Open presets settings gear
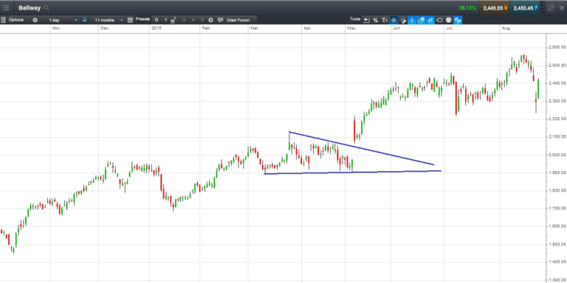The width and height of the screenshot is (567, 283). pyautogui.click(x=210, y=20)
